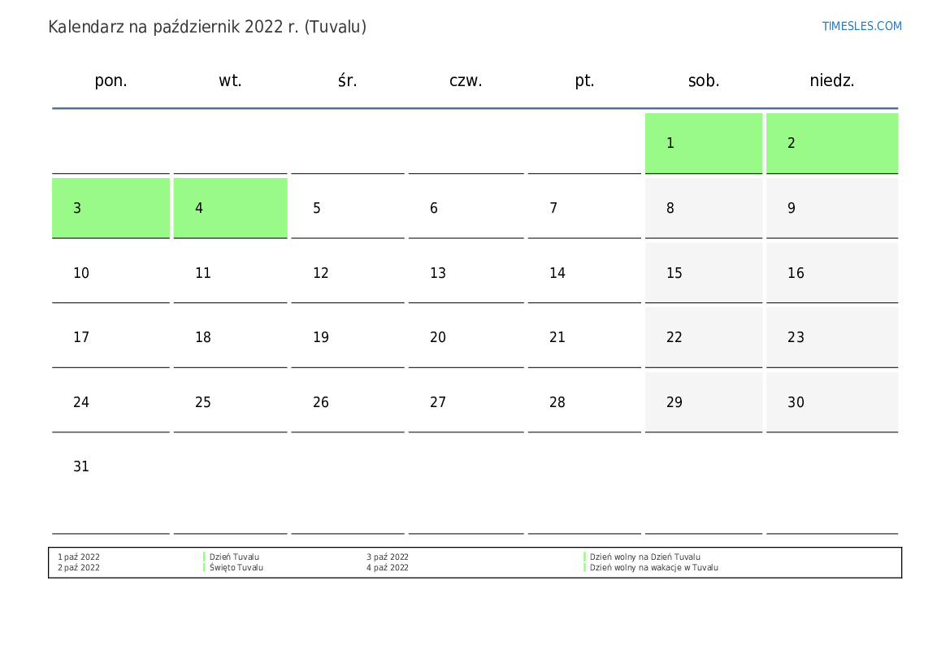
Task: Select day 18 in the calendar
Action: [230, 337]
